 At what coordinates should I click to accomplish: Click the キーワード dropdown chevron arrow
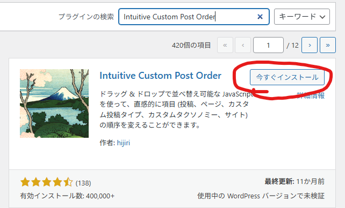pyautogui.click(x=322, y=17)
